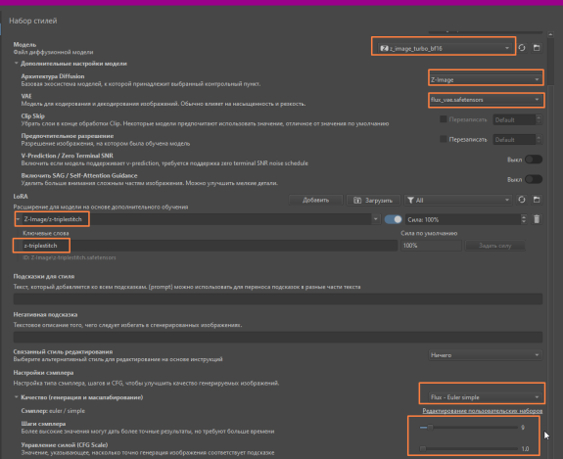Open the Z-Image architecture dropdown
Screen dimensions: 563x459
click(x=485, y=79)
